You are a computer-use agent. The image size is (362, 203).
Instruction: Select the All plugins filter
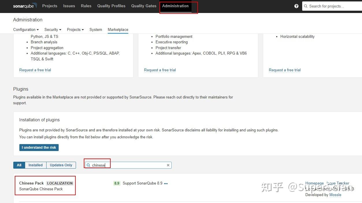point(19,165)
